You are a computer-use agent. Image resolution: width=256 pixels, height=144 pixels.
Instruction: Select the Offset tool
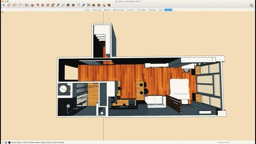click(x=38, y=5)
